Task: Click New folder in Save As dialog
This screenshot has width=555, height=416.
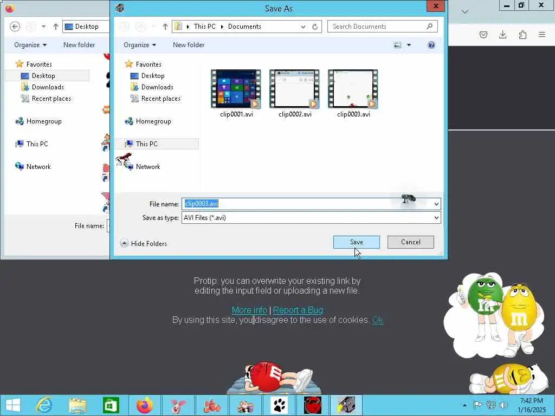Action: click(189, 45)
